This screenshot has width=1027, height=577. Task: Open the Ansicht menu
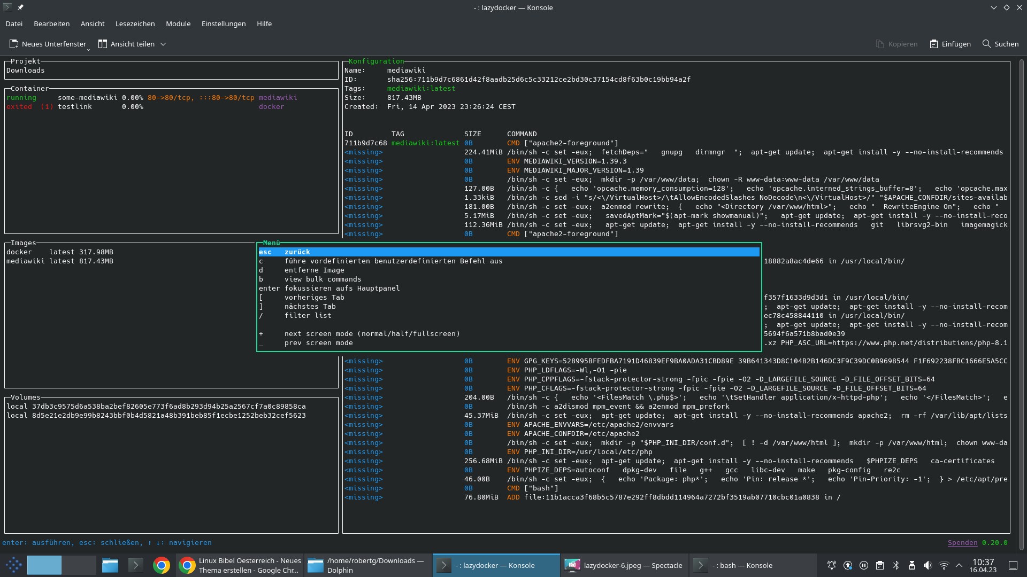(x=93, y=24)
